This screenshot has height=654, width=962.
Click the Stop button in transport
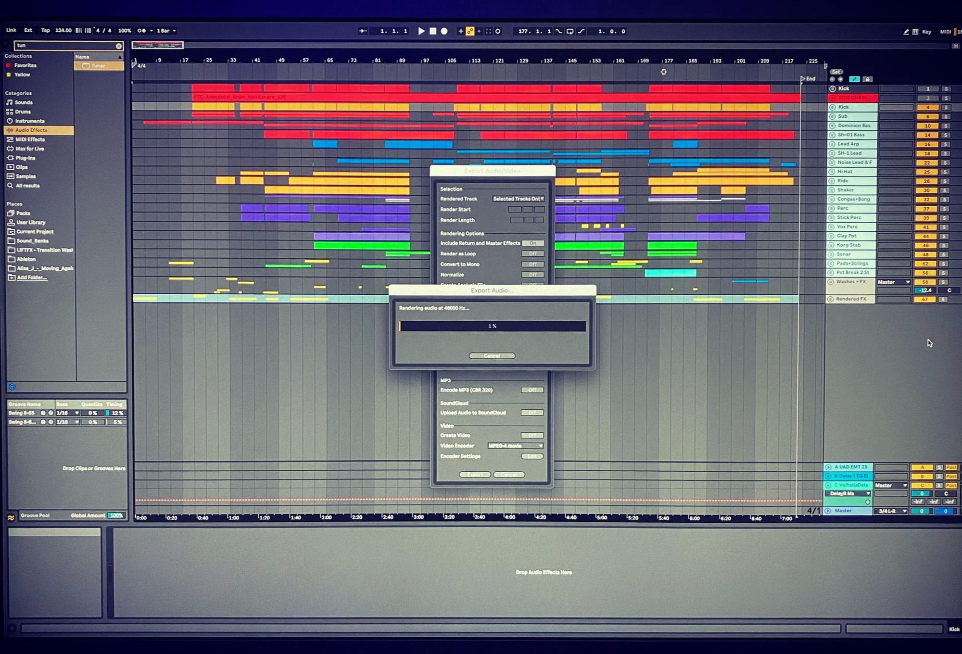tap(433, 31)
